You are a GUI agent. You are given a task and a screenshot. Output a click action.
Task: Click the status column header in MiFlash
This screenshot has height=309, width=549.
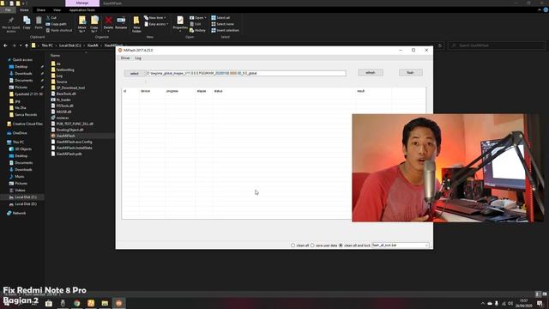[x=218, y=91]
